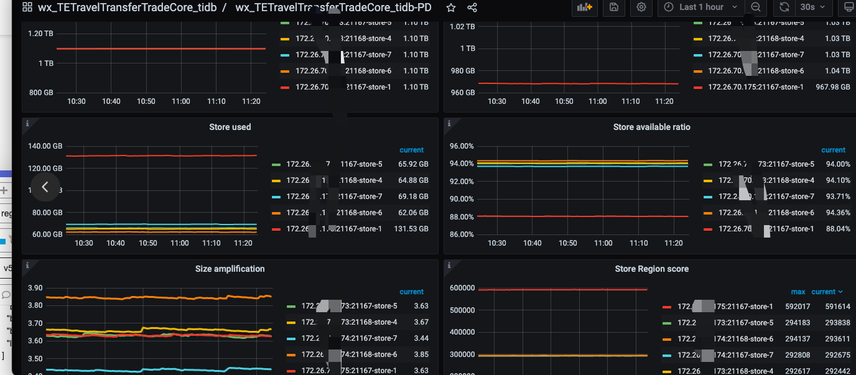
Task: Cycle view mode with the monitor icon
Action: tap(847, 7)
